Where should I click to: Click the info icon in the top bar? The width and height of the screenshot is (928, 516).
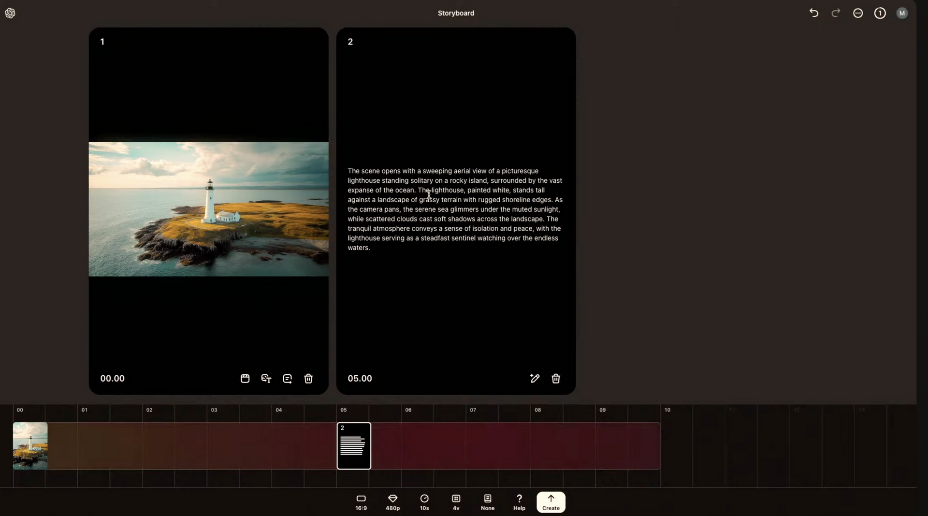(x=880, y=13)
